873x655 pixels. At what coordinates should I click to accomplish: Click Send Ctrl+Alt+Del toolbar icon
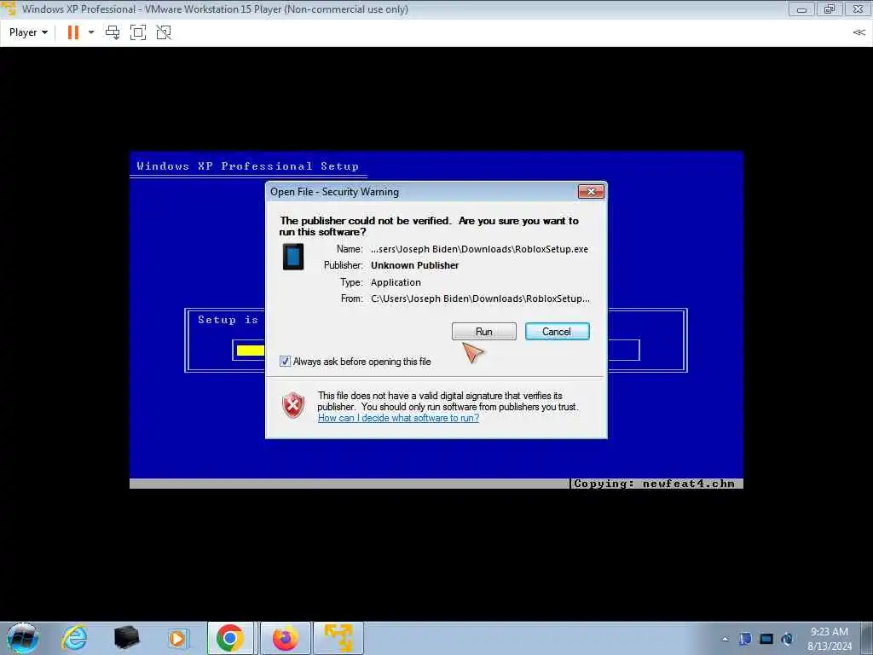[x=113, y=32]
